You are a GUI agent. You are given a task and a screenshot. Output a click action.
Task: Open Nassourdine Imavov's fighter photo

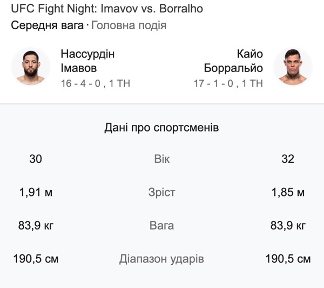(31, 67)
